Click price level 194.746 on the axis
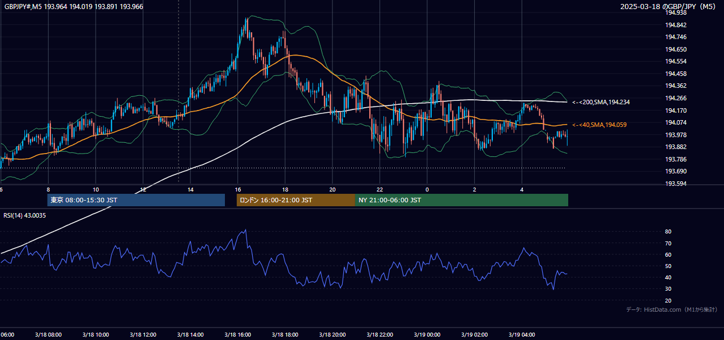The width and height of the screenshot is (724, 340). tap(675, 37)
